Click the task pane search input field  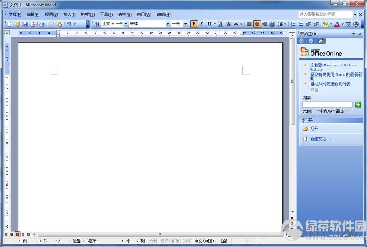tap(327, 104)
